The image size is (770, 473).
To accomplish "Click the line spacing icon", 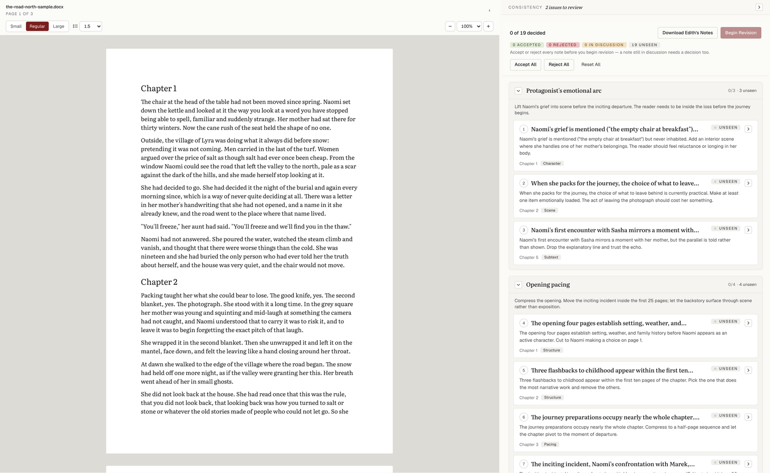I will pyautogui.click(x=75, y=26).
